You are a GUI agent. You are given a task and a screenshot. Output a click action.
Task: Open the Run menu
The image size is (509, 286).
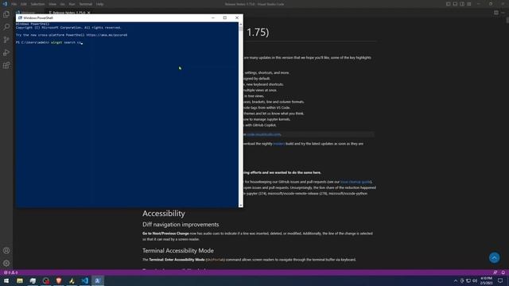point(72,4)
